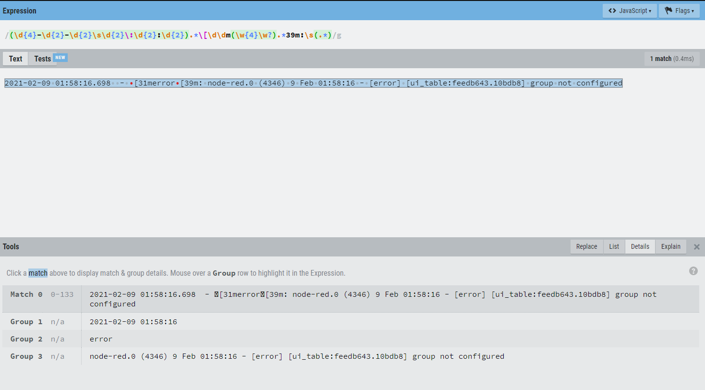Click the Group 2 value 'error'
705x390 pixels.
tap(101, 339)
